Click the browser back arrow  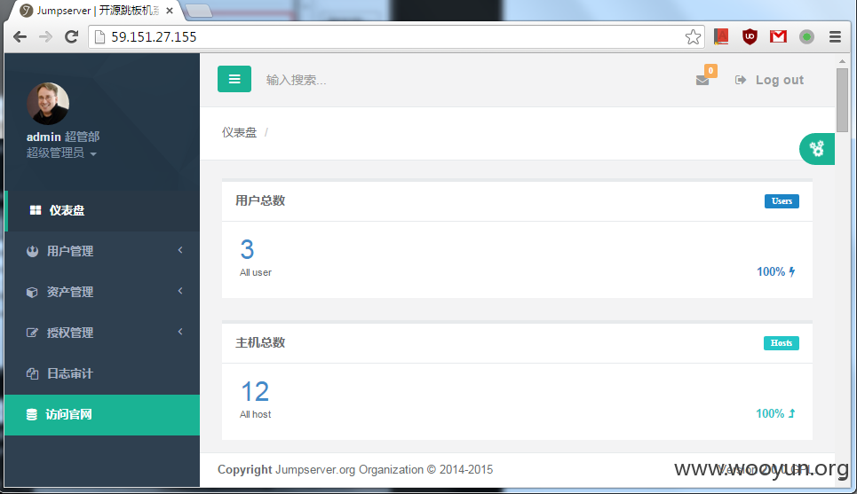[x=20, y=36]
